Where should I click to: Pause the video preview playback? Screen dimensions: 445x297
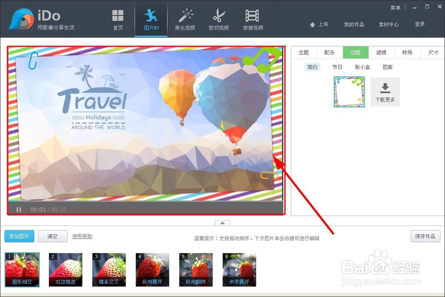coord(19,209)
